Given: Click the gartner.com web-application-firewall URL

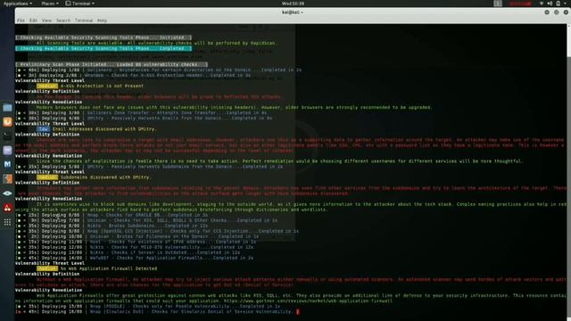Looking at the screenshot, I should [308, 301].
